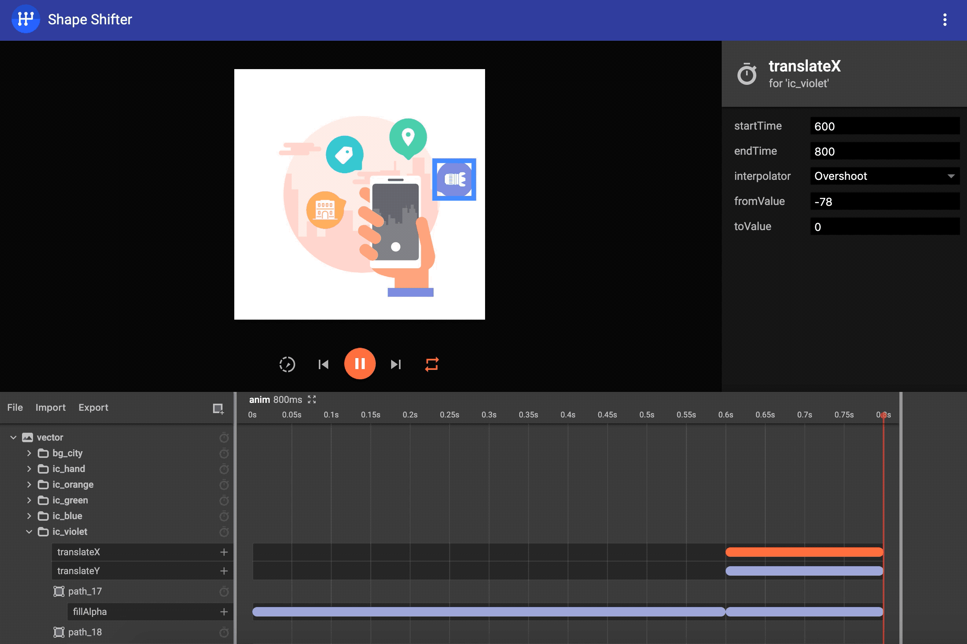Skip forward to the animation end
Image resolution: width=967 pixels, height=644 pixels.
pyautogui.click(x=395, y=364)
